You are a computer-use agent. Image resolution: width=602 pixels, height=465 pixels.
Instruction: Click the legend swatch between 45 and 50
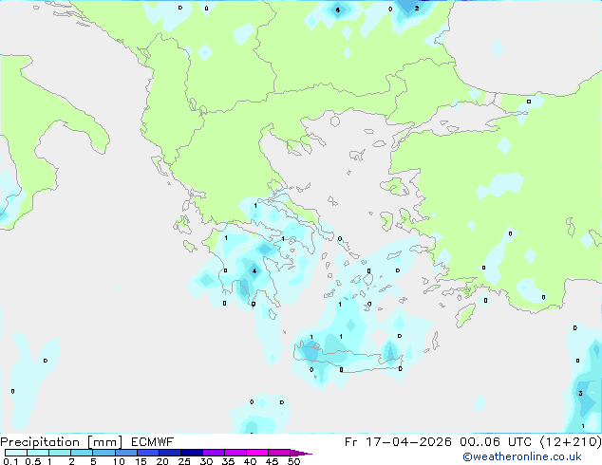click(x=279, y=453)
